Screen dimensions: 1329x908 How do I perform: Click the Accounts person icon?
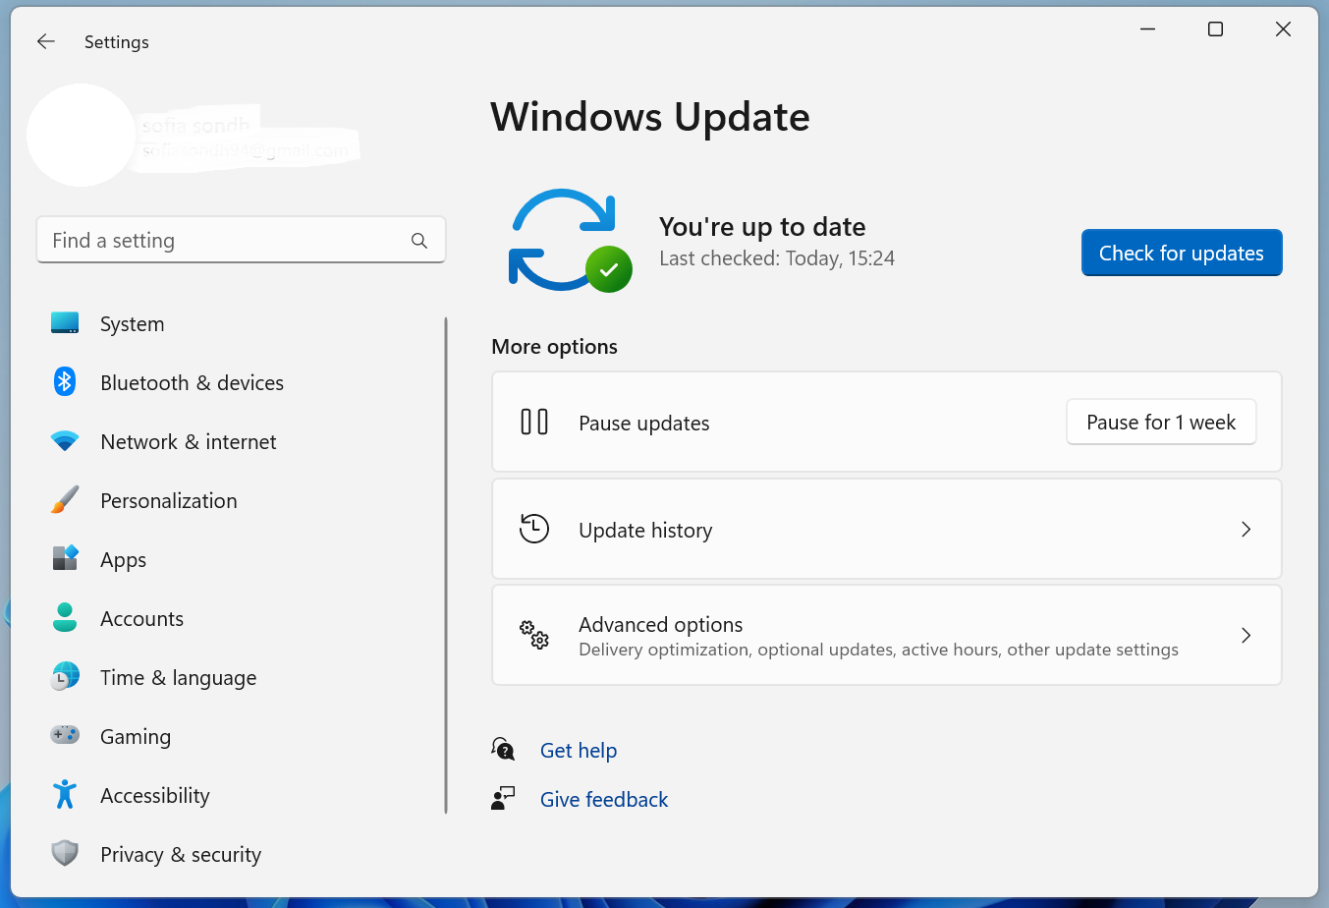tap(65, 618)
